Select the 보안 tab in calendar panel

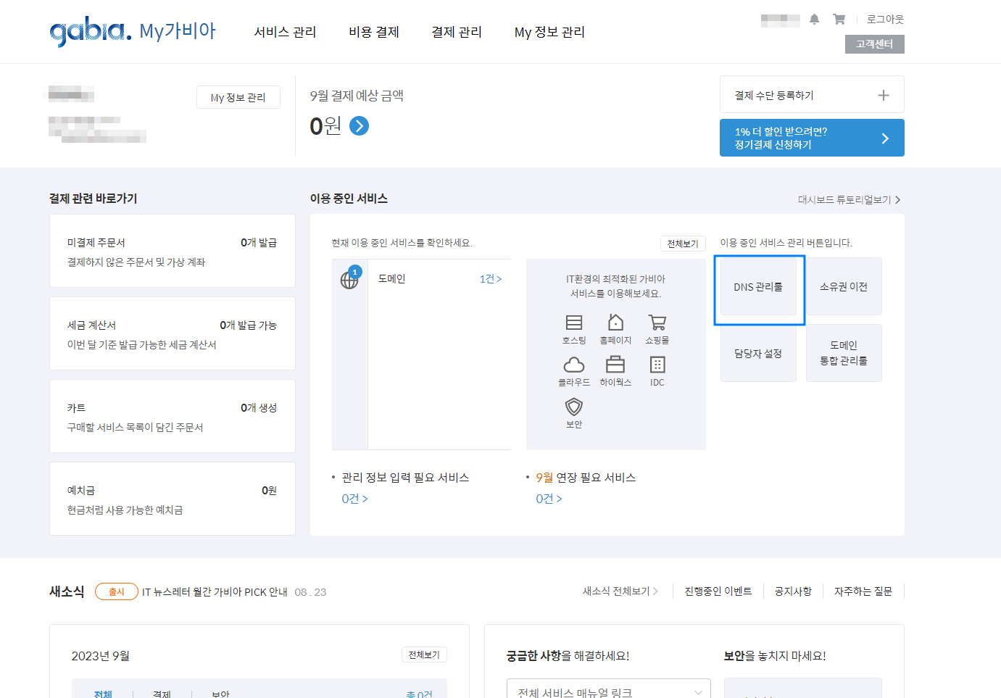coord(220,693)
